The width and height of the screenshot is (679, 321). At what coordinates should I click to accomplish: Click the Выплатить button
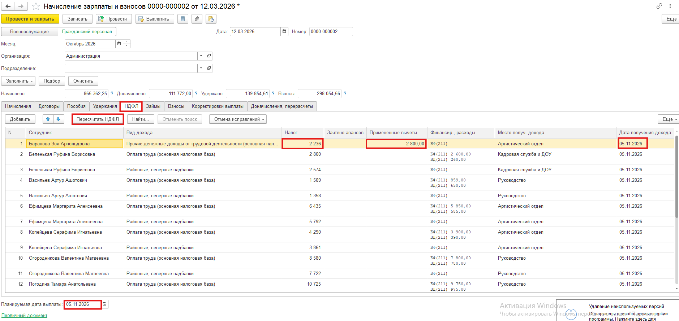pos(155,19)
